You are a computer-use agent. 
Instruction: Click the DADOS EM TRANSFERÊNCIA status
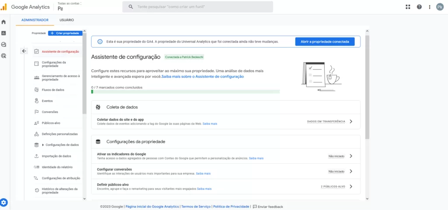point(326,122)
